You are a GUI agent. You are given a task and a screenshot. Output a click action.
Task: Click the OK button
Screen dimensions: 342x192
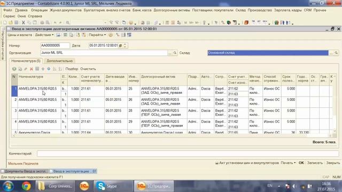(301, 163)
